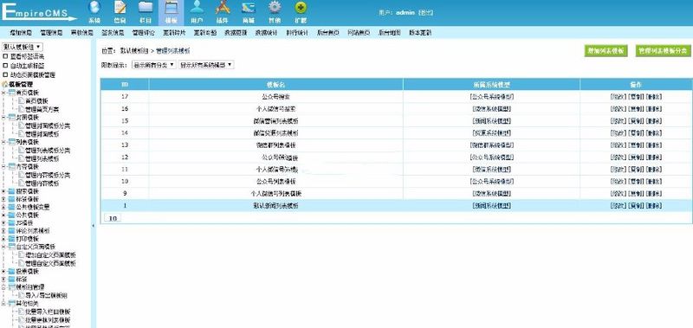Click the square box beside 动态页面模板管理
This screenshot has height=328, width=693.
[x=5, y=74]
